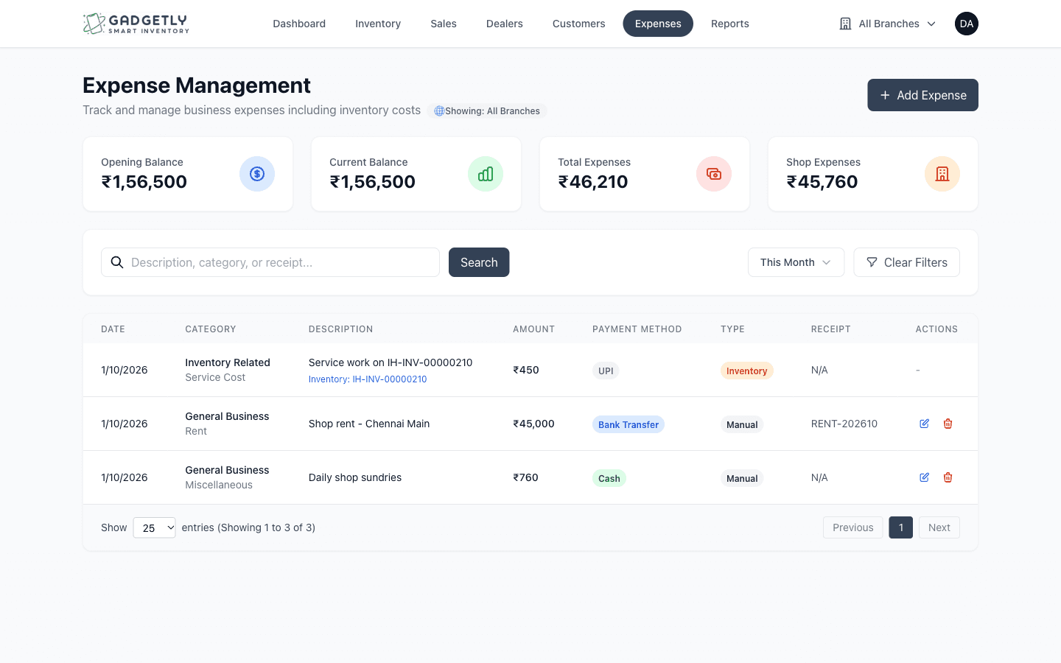Click the Cash payment badge
This screenshot has height=663, width=1061.
coord(609,478)
